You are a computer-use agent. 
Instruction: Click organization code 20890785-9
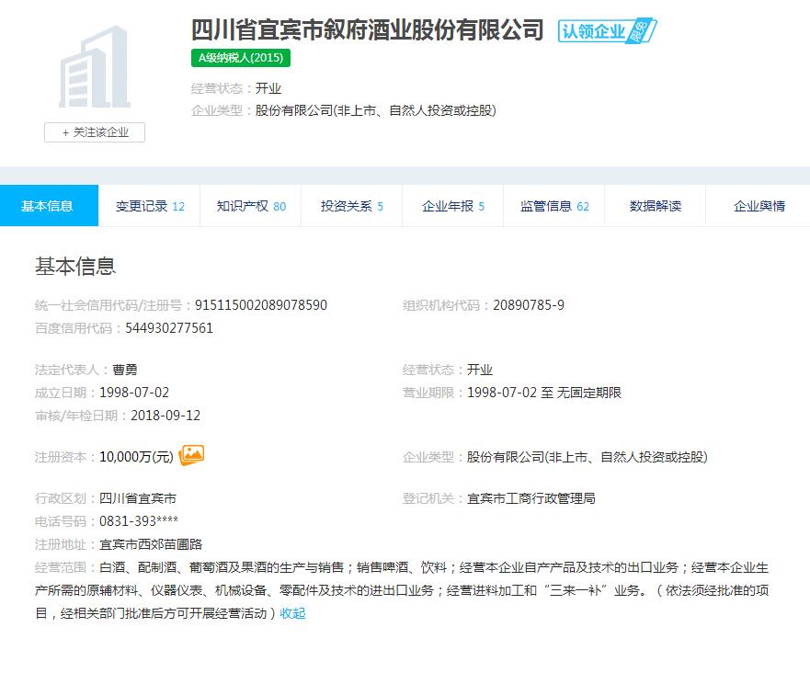tap(529, 305)
